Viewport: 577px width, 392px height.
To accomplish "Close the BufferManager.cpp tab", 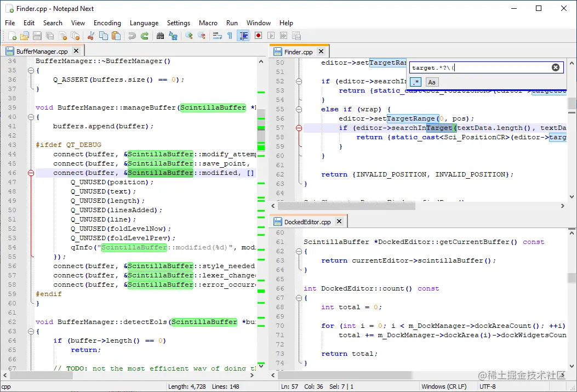I will pyautogui.click(x=76, y=51).
